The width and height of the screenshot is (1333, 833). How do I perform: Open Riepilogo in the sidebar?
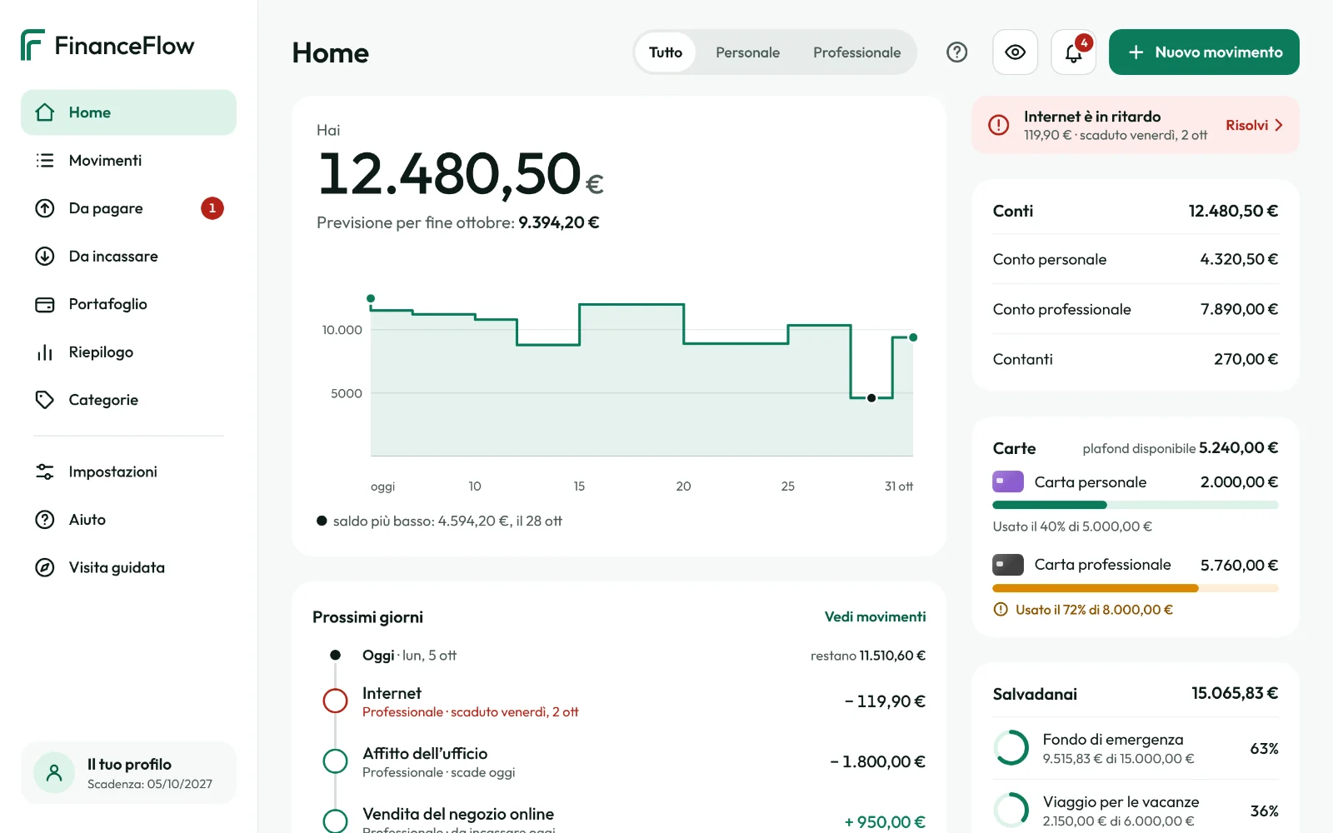coord(128,352)
